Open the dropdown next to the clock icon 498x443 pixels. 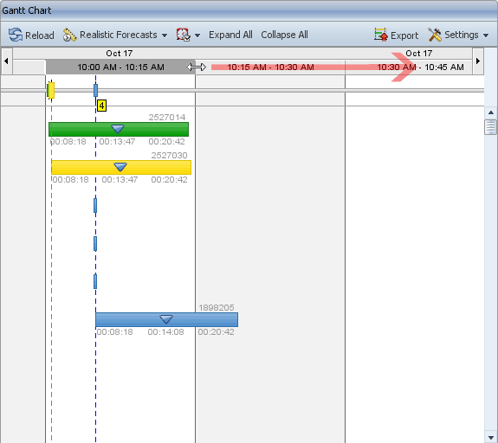(x=197, y=35)
